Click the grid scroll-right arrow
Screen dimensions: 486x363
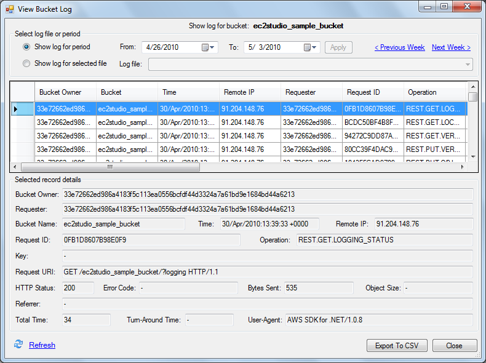(x=462, y=167)
